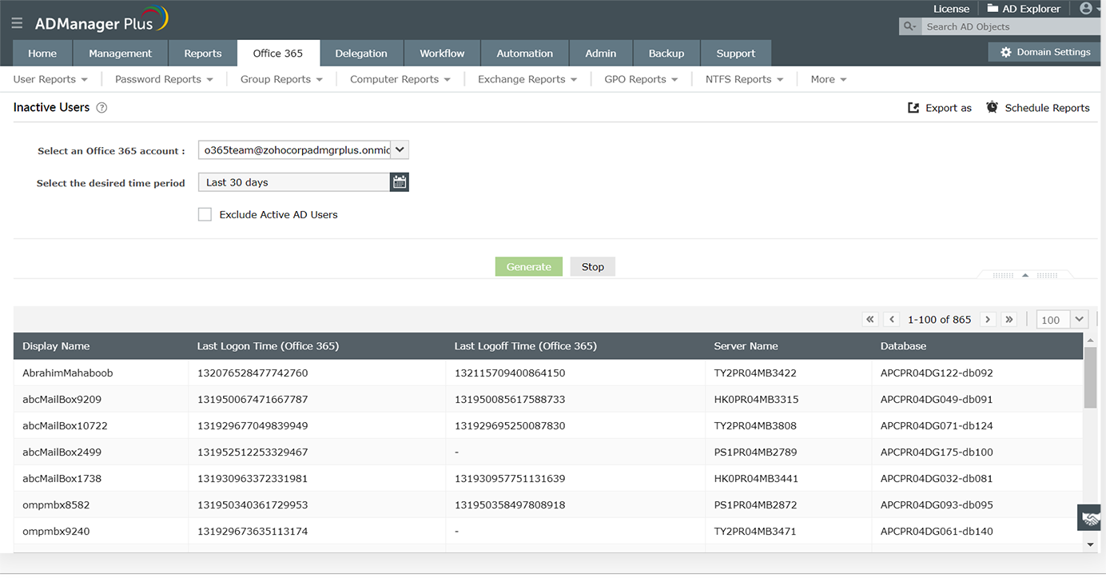Click the Domain Settings gear icon
The width and height of the screenshot is (1106, 578).
1005,52
